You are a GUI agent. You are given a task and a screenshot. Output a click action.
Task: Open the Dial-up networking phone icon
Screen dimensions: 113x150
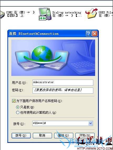click(45, 14)
